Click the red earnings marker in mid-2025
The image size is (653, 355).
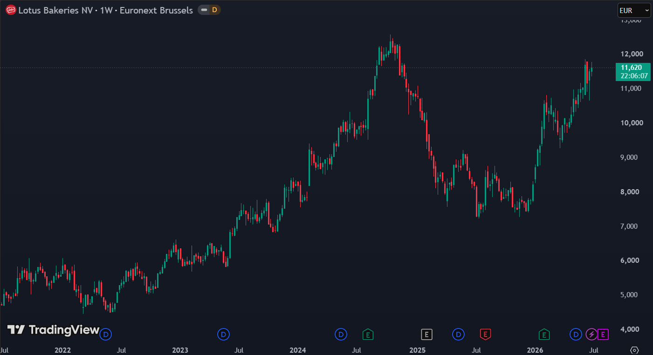click(486, 334)
